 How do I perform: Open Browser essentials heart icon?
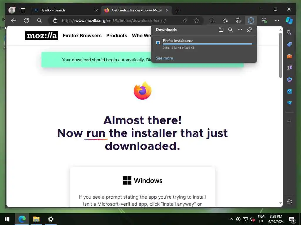[264, 21]
